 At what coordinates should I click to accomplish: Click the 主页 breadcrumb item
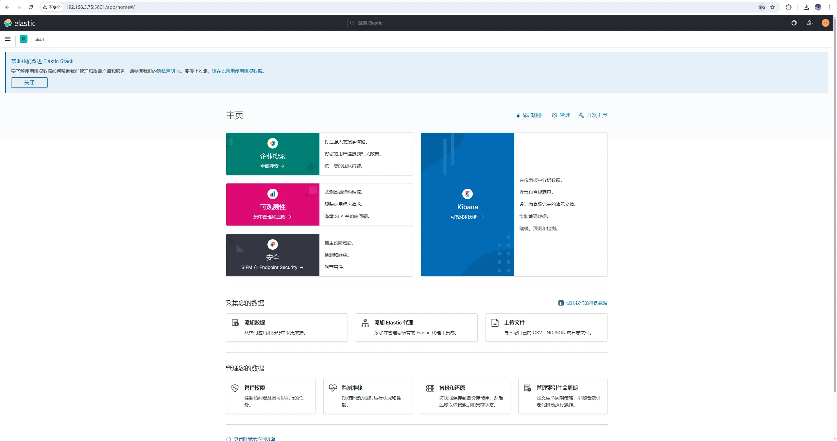(40, 39)
